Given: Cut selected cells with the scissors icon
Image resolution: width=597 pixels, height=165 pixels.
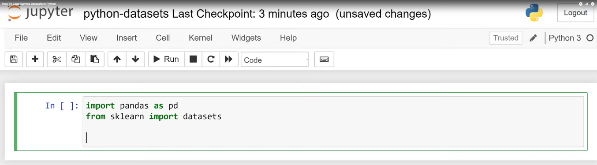Looking at the screenshot, I should pyautogui.click(x=57, y=59).
